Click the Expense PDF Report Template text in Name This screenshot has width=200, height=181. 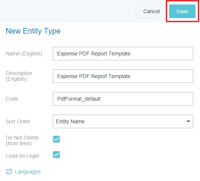coord(94,54)
